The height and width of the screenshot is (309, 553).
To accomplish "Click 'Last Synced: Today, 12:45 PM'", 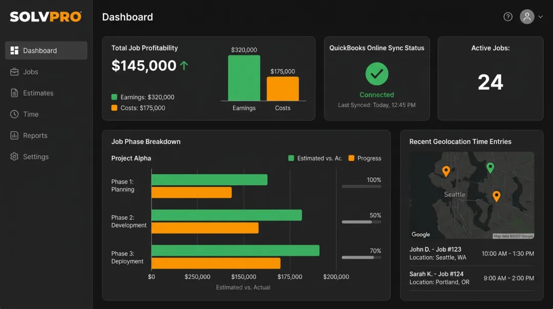I will pos(377,105).
